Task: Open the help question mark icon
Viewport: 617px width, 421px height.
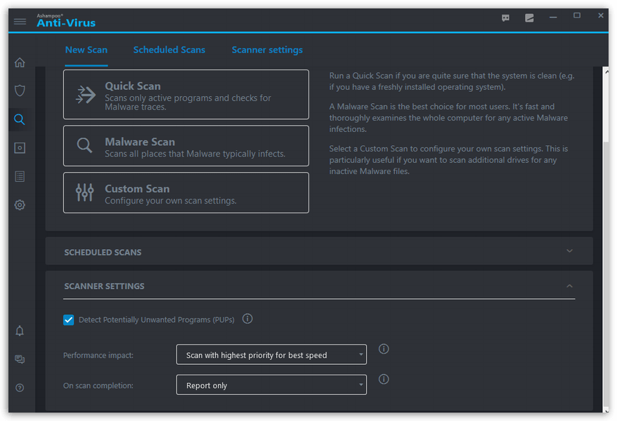Action: pos(20,387)
